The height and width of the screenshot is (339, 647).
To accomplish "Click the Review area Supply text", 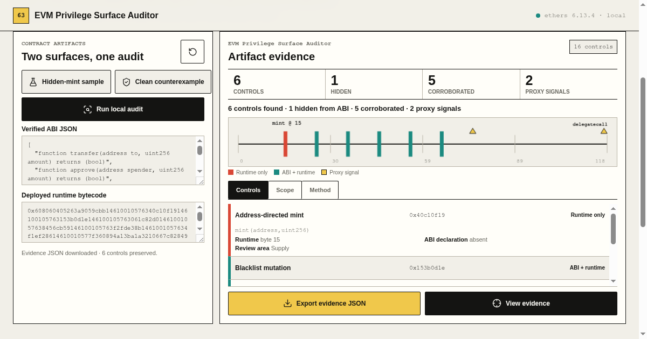I will pos(262,248).
